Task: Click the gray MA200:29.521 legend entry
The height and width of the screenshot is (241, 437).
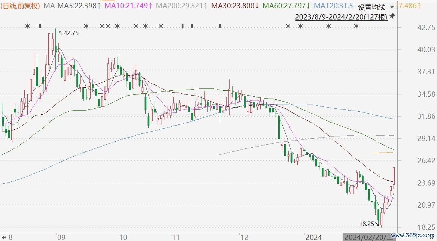Action: pyautogui.click(x=181, y=6)
